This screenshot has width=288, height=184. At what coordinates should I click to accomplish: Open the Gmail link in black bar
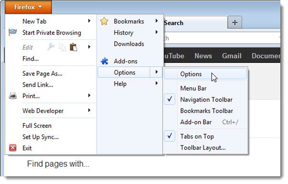click(232, 56)
